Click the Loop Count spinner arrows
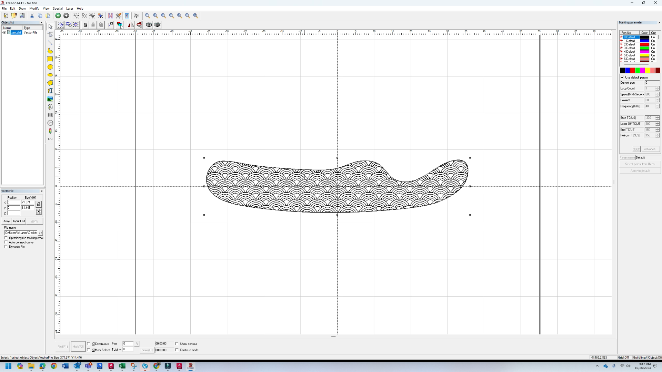Image resolution: width=662 pixels, height=372 pixels. (x=658, y=89)
